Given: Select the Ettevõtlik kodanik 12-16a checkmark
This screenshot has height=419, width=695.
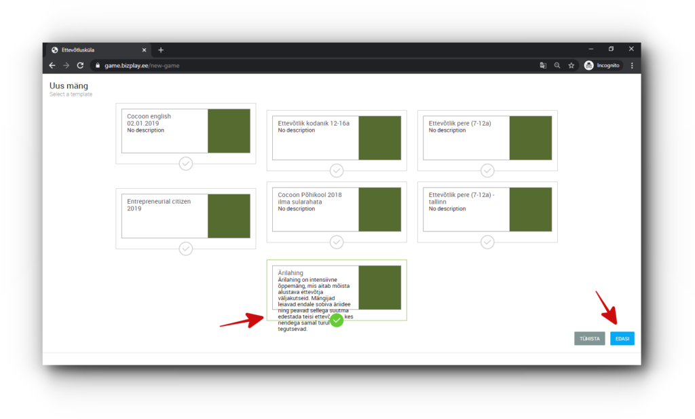Looking at the screenshot, I should point(337,170).
